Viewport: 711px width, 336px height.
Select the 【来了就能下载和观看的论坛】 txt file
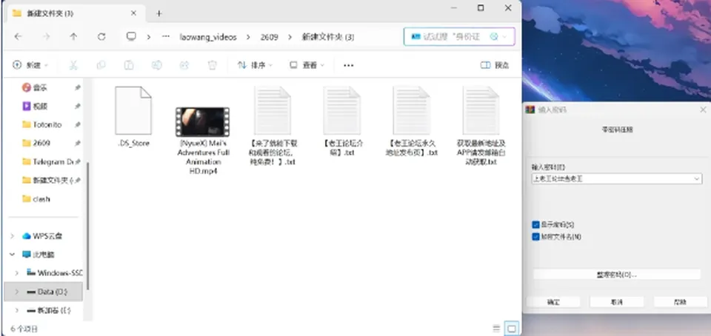click(x=273, y=126)
